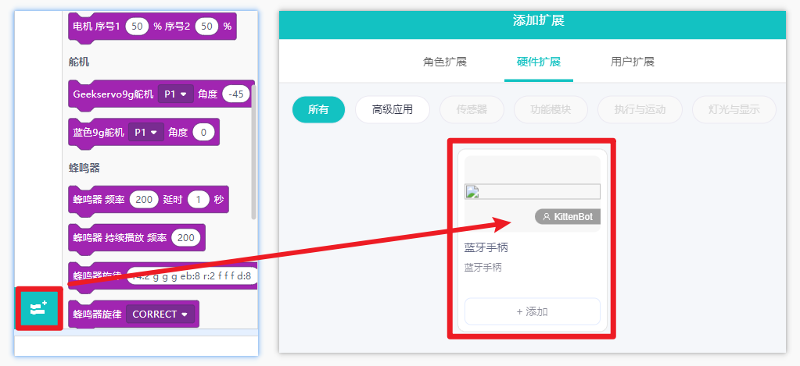Open the 蓝色9g舵机 P1 pin dropdown

pos(146,133)
